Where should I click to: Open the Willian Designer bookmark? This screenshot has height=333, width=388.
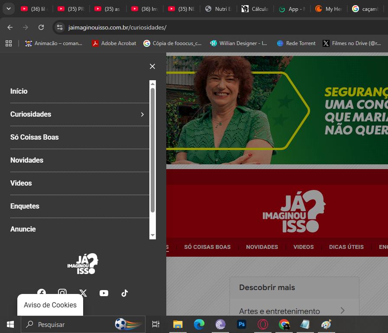(x=239, y=43)
